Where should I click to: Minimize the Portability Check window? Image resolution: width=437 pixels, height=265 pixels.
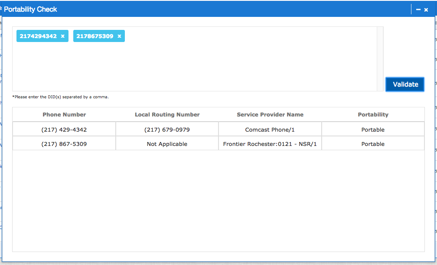[418, 9]
